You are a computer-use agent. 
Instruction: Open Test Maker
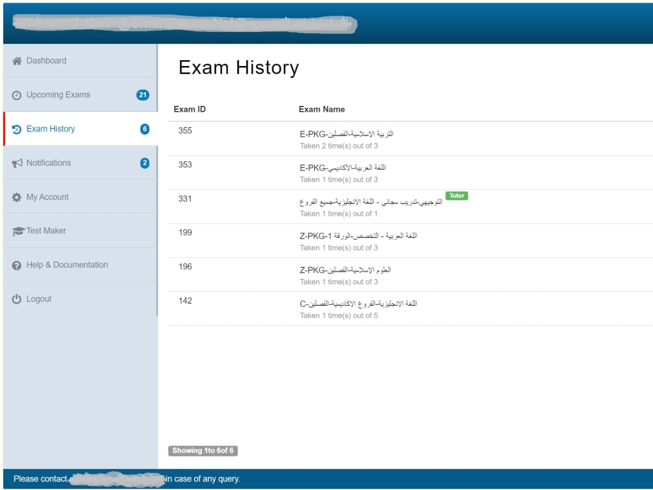80,231
